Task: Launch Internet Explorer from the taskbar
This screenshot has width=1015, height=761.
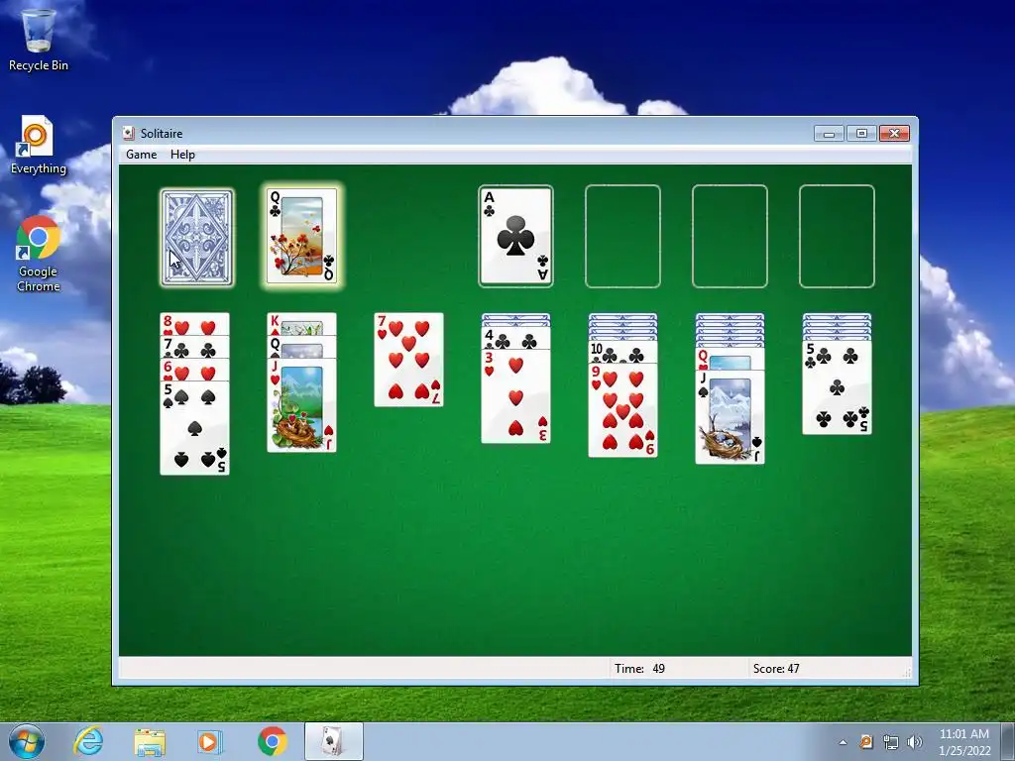Action: point(88,741)
